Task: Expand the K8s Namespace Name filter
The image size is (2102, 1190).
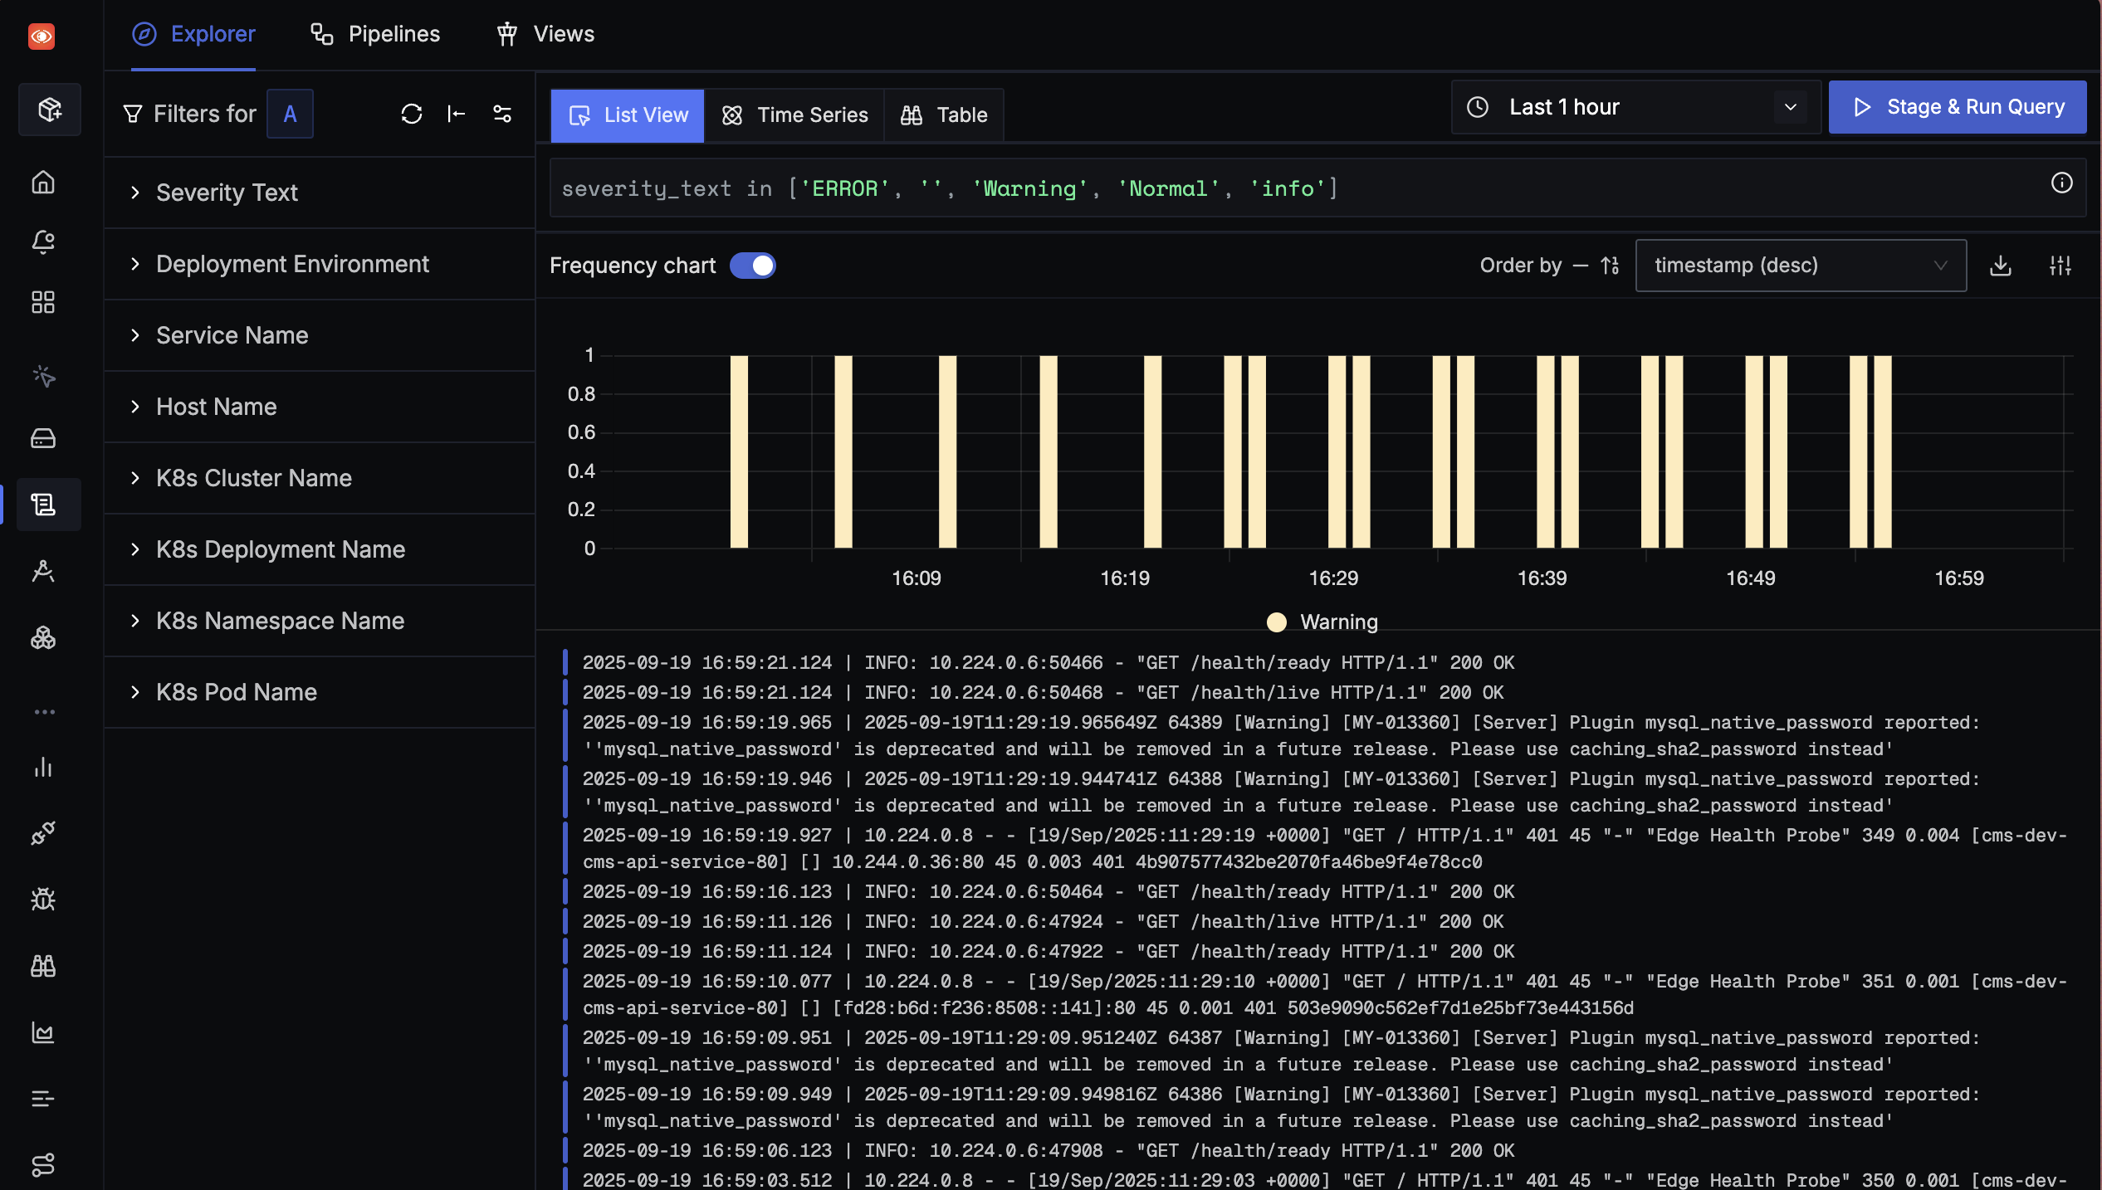Action: (280, 621)
